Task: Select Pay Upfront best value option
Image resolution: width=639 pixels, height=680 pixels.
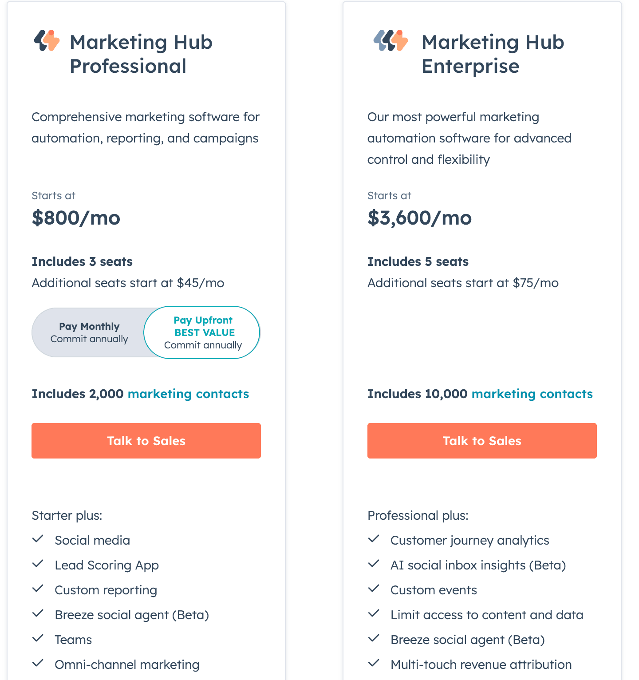Action: pyautogui.click(x=202, y=332)
